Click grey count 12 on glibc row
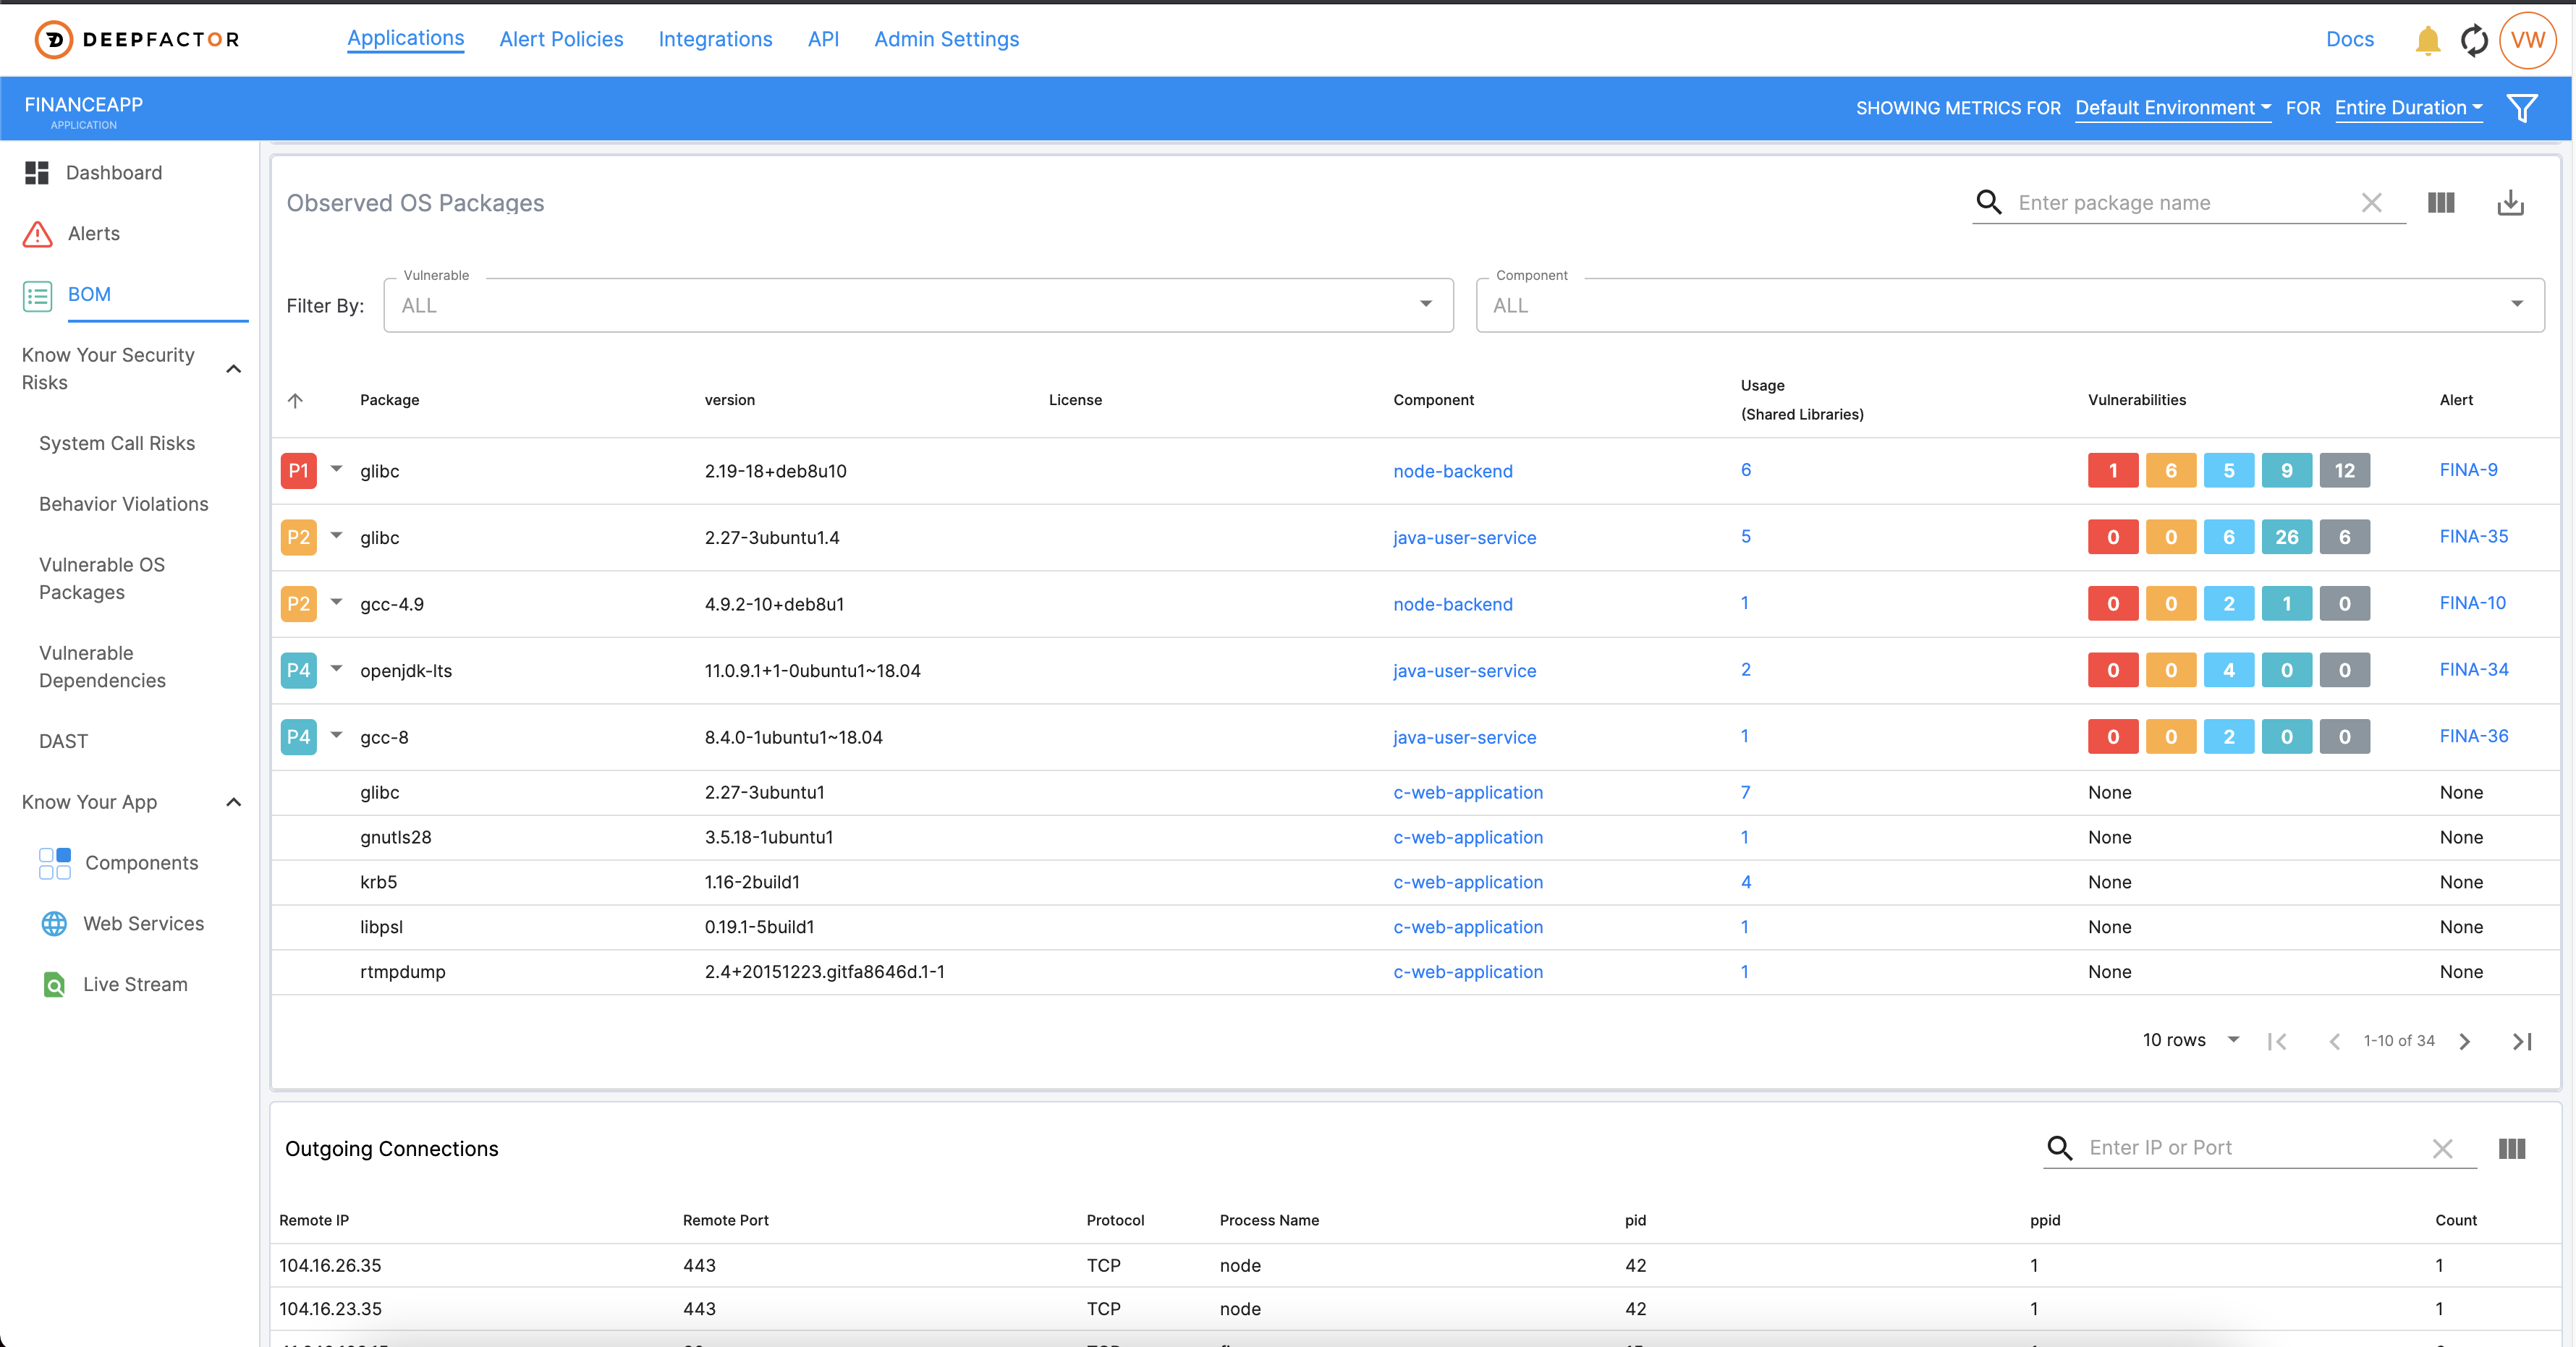Image resolution: width=2576 pixels, height=1347 pixels. coord(2344,470)
